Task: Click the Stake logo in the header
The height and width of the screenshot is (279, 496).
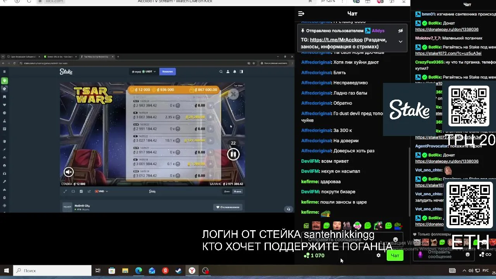Action: coord(66,72)
